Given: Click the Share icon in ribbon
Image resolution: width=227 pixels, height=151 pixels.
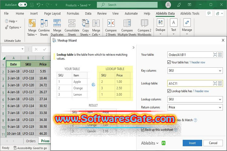Looking at the screenshot, I should [218, 14].
